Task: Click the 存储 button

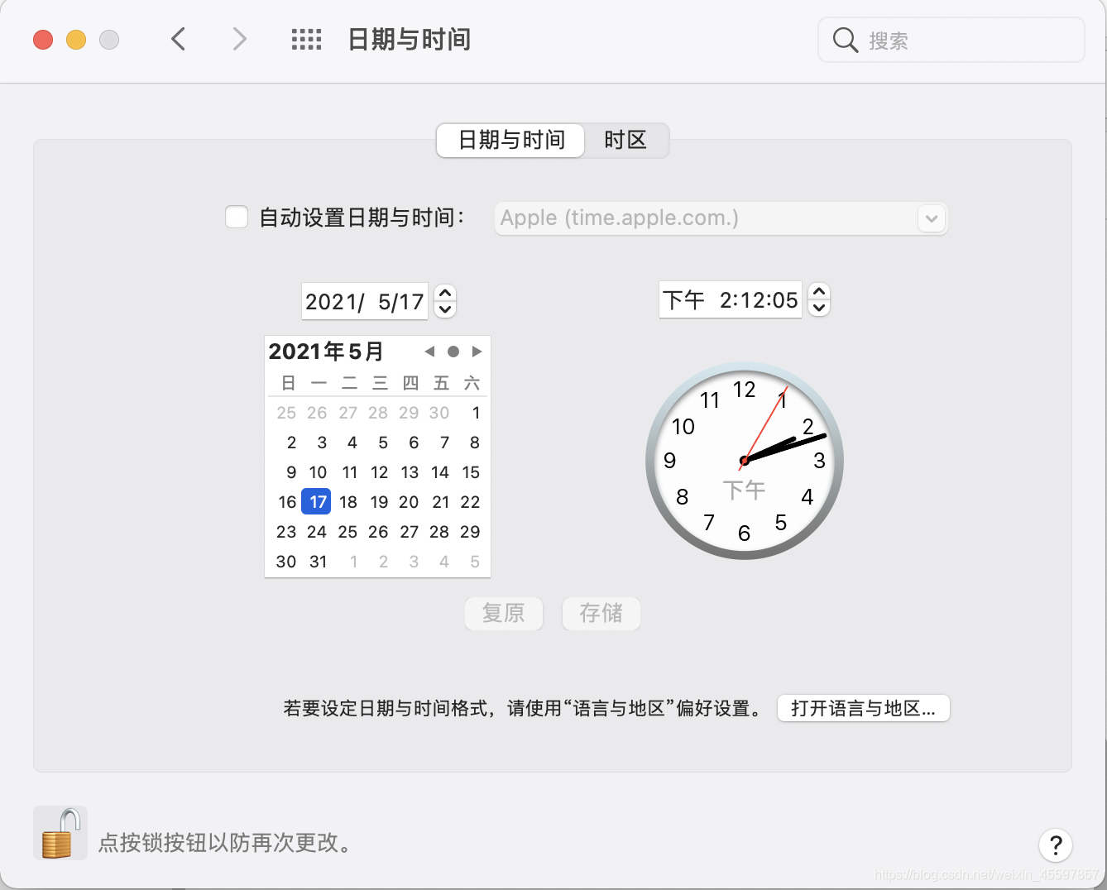Action: tap(601, 613)
